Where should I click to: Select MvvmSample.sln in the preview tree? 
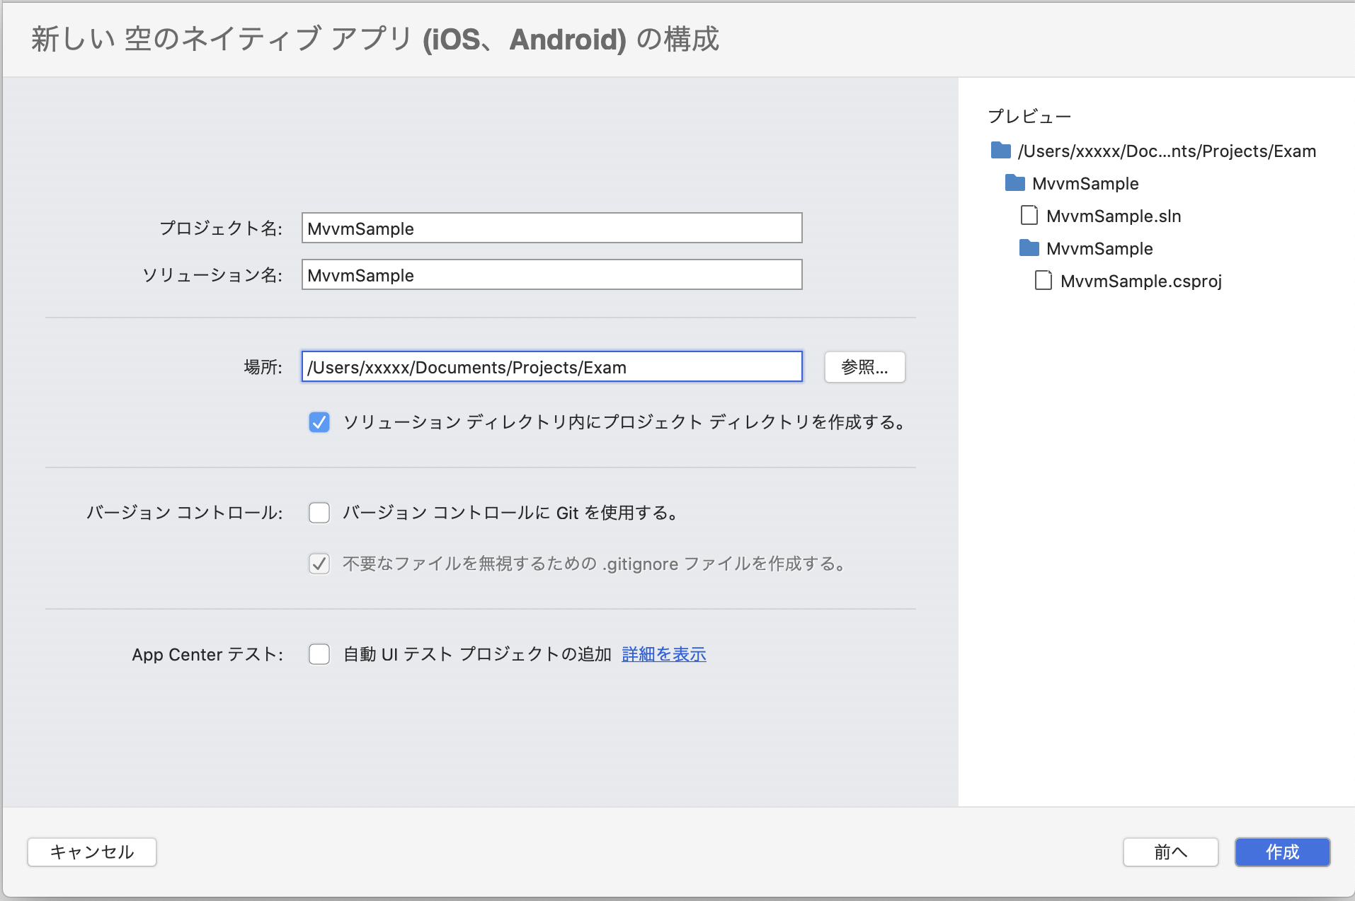pyautogui.click(x=1114, y=216)
